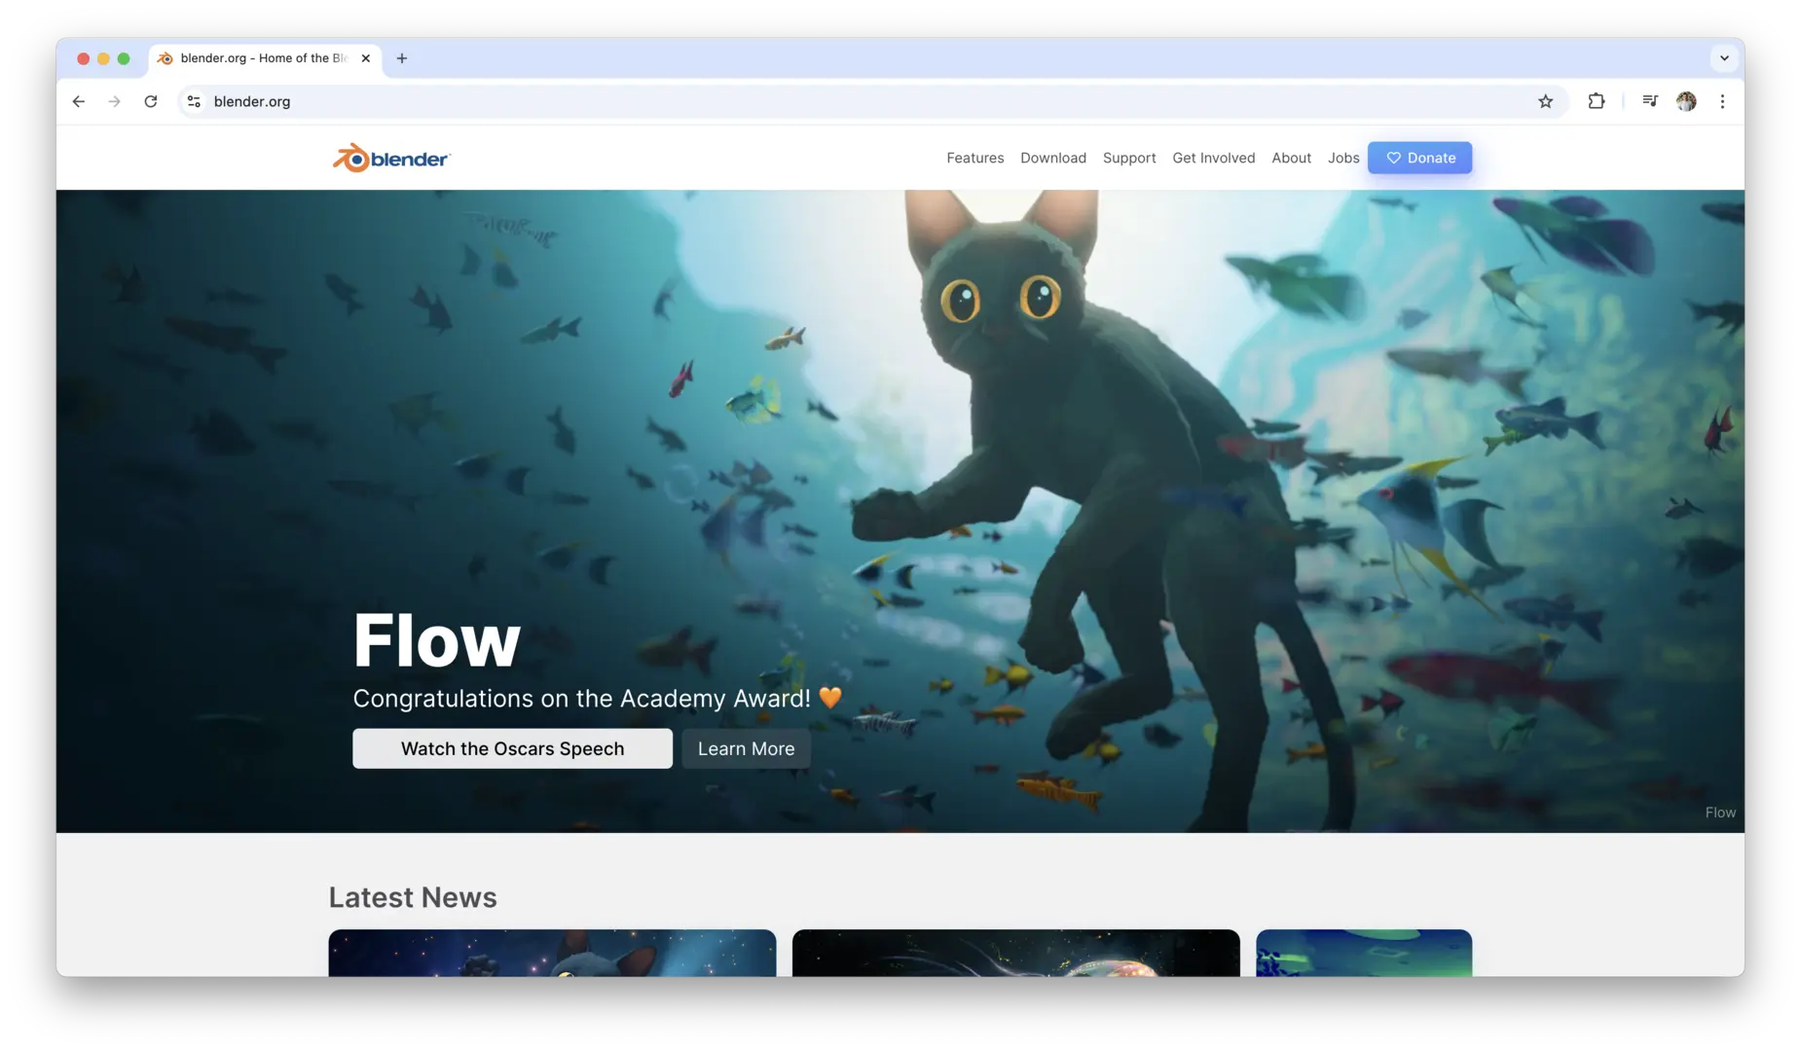Open the browser Extensions puzzle icon
Image resolution: width=1801 pixels, height=1051 pixels.
[1597, 101]
